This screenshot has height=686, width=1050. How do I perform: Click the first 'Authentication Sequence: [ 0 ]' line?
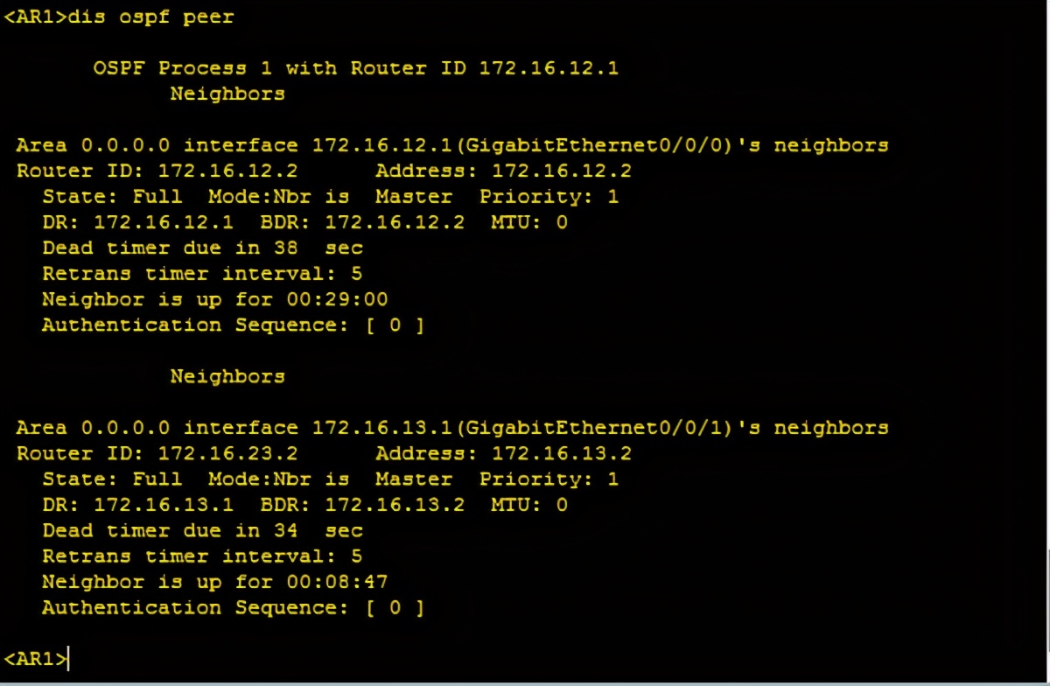coord(233,325)
